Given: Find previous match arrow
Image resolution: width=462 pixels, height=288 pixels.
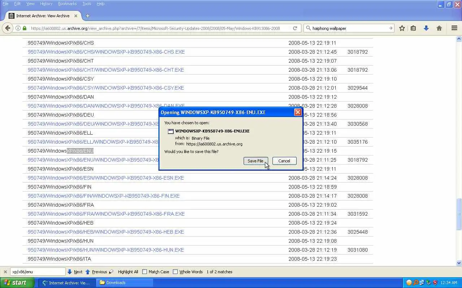Looking at the screenshot, I should pyautogui.click(x=88, y=272).
